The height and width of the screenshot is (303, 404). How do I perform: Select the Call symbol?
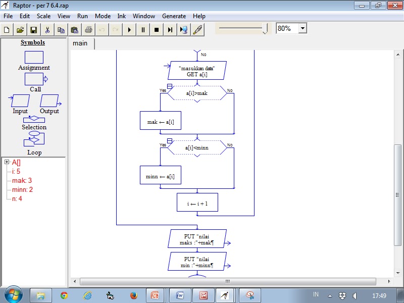[36, 79]
